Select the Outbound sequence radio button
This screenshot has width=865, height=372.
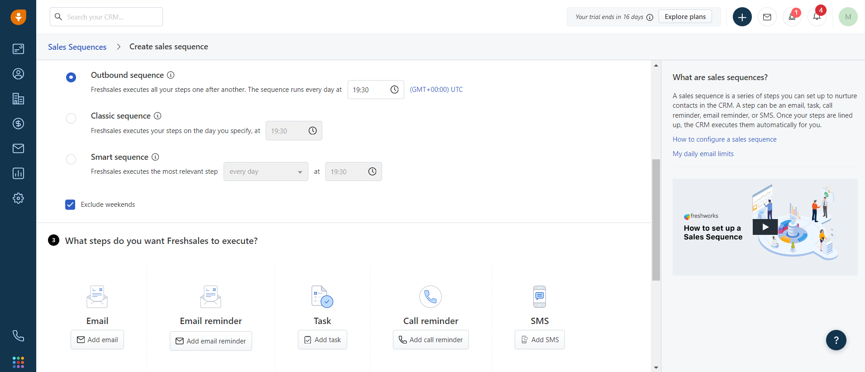[71, 77]
